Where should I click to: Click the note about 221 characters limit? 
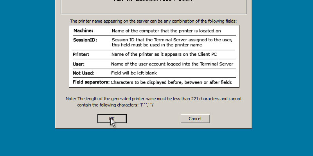click(x=160, y=99)
